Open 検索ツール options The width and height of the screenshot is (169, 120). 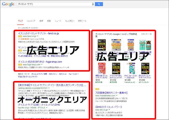[x=82, y=21]
